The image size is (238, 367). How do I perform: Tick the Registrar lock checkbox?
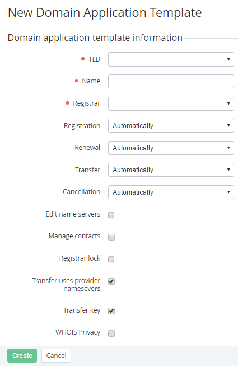(111, 259)
